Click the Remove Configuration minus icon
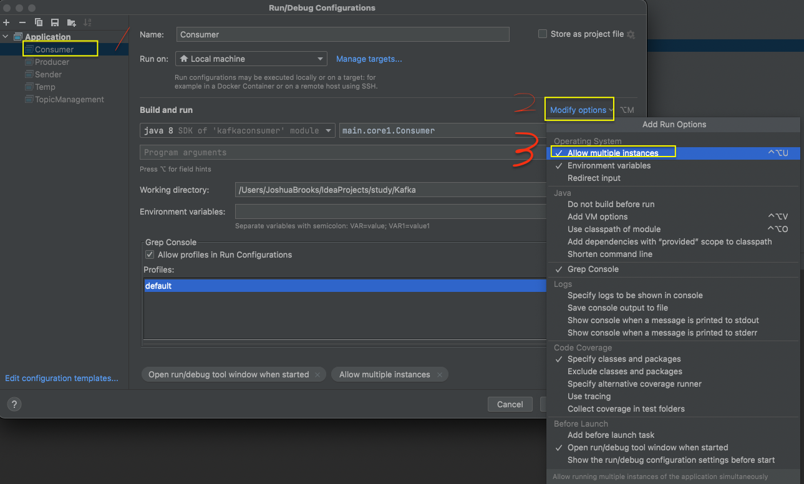The height and width of the screenshot is (484, 804). (22, 22)
